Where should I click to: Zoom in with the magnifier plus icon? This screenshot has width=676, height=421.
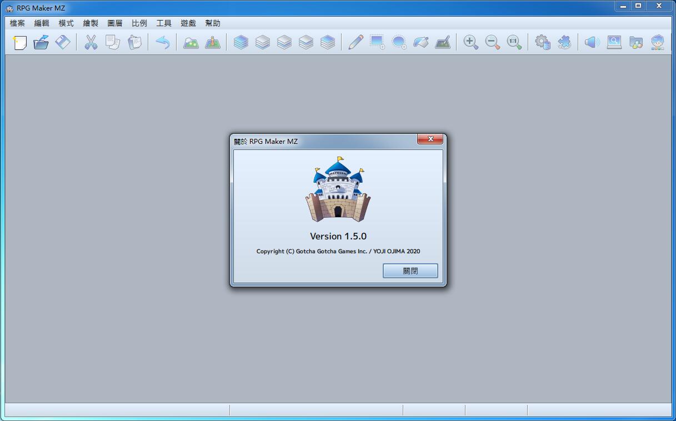471,42
